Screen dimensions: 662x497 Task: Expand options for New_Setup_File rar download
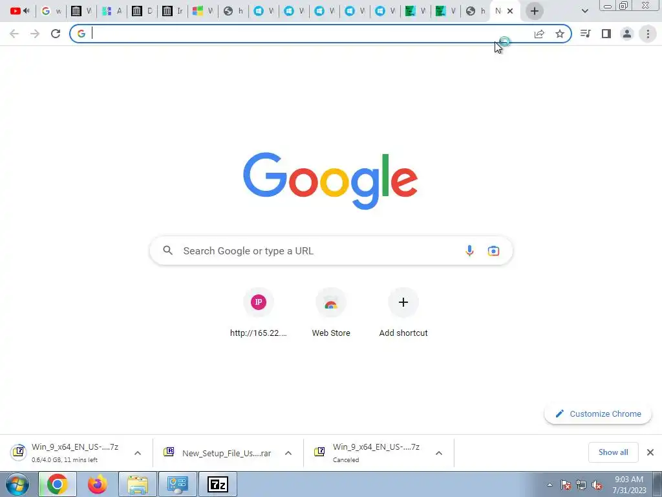click(x=288, y=453)
